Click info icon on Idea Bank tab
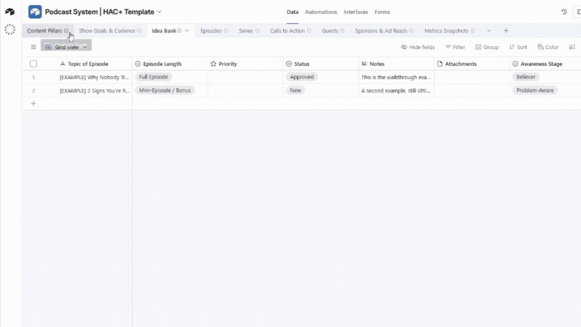 [179, 31]
